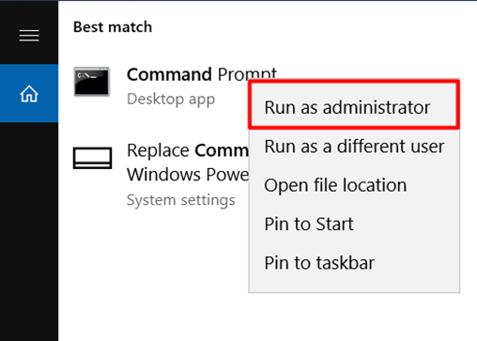This screenshot has height=341, width=477.
Task: Choose Open file location
Action: click(x=335, y=185)
